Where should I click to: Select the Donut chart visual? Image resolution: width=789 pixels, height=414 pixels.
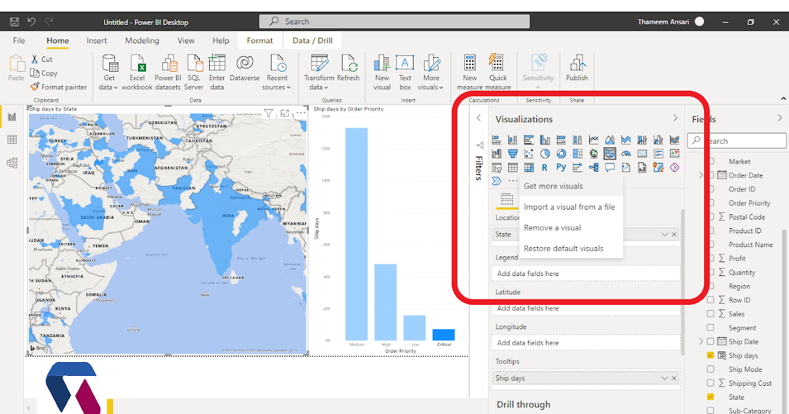pos(561,153)
